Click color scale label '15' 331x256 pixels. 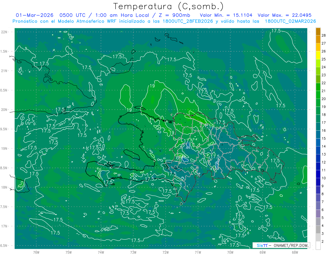(324, 138)
